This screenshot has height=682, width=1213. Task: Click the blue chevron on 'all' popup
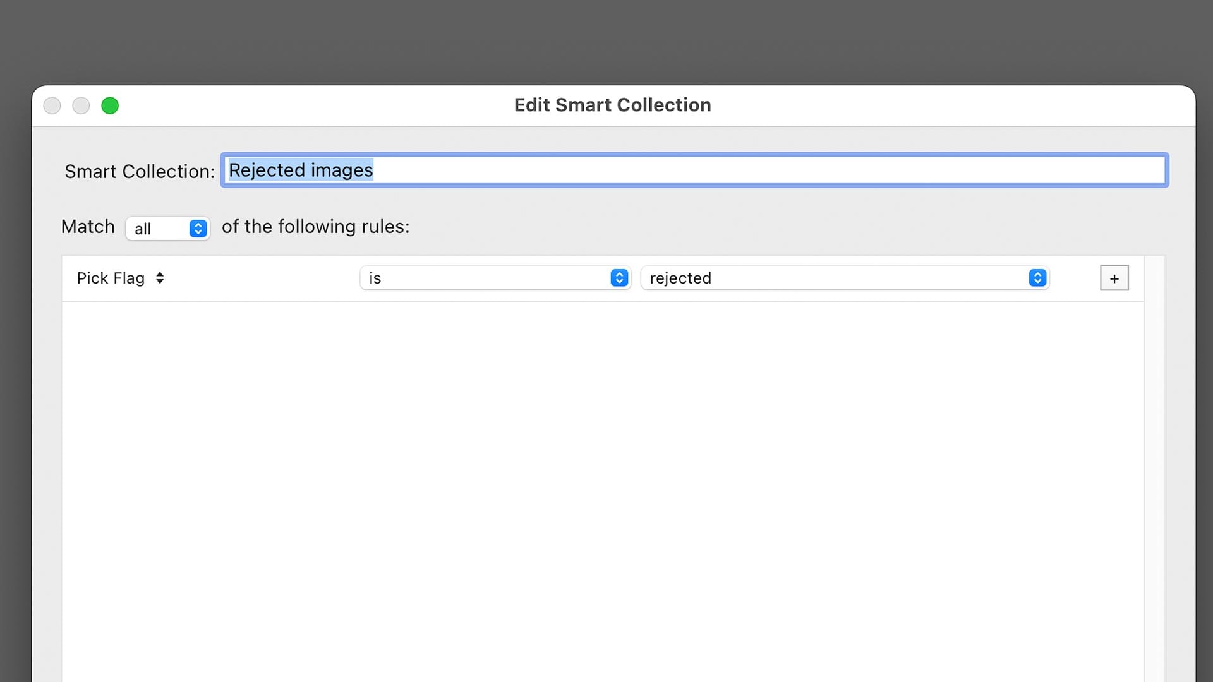point(198,229)
